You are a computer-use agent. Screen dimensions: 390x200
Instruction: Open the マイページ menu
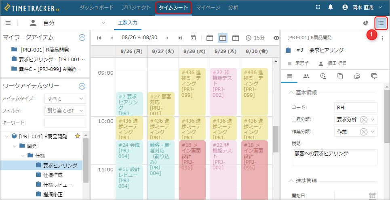coord(208,7)
